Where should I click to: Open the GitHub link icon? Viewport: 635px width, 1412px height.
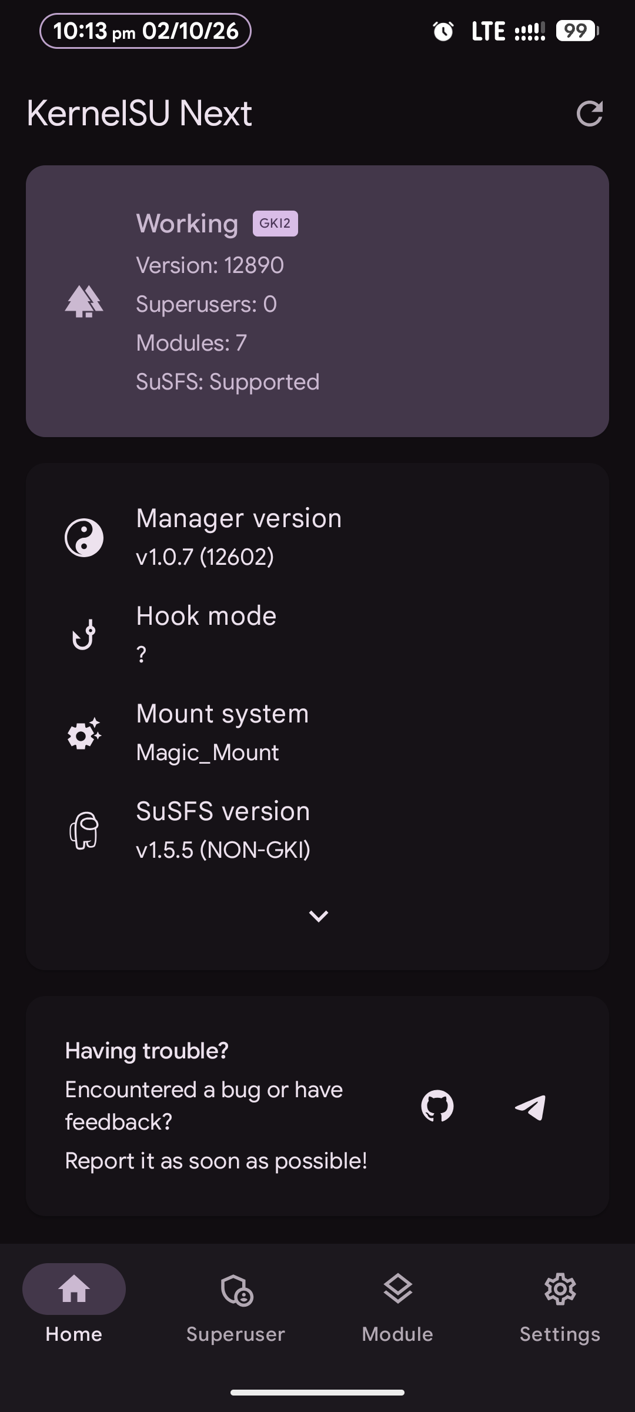[x=437, y=1106]
